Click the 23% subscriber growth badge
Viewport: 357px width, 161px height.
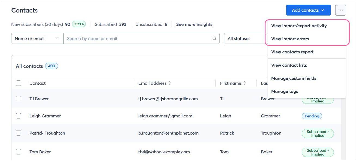click(79, 24)
